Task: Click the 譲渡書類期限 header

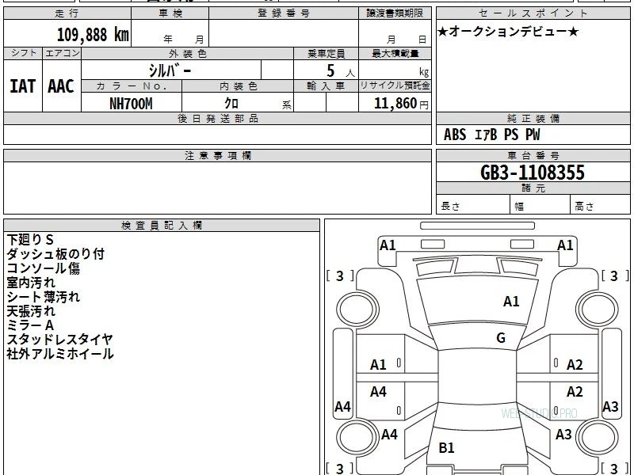Action: pyautogui.click(x=395, y=13)
